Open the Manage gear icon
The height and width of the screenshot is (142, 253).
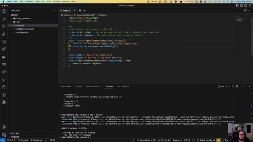click(4, 135)
